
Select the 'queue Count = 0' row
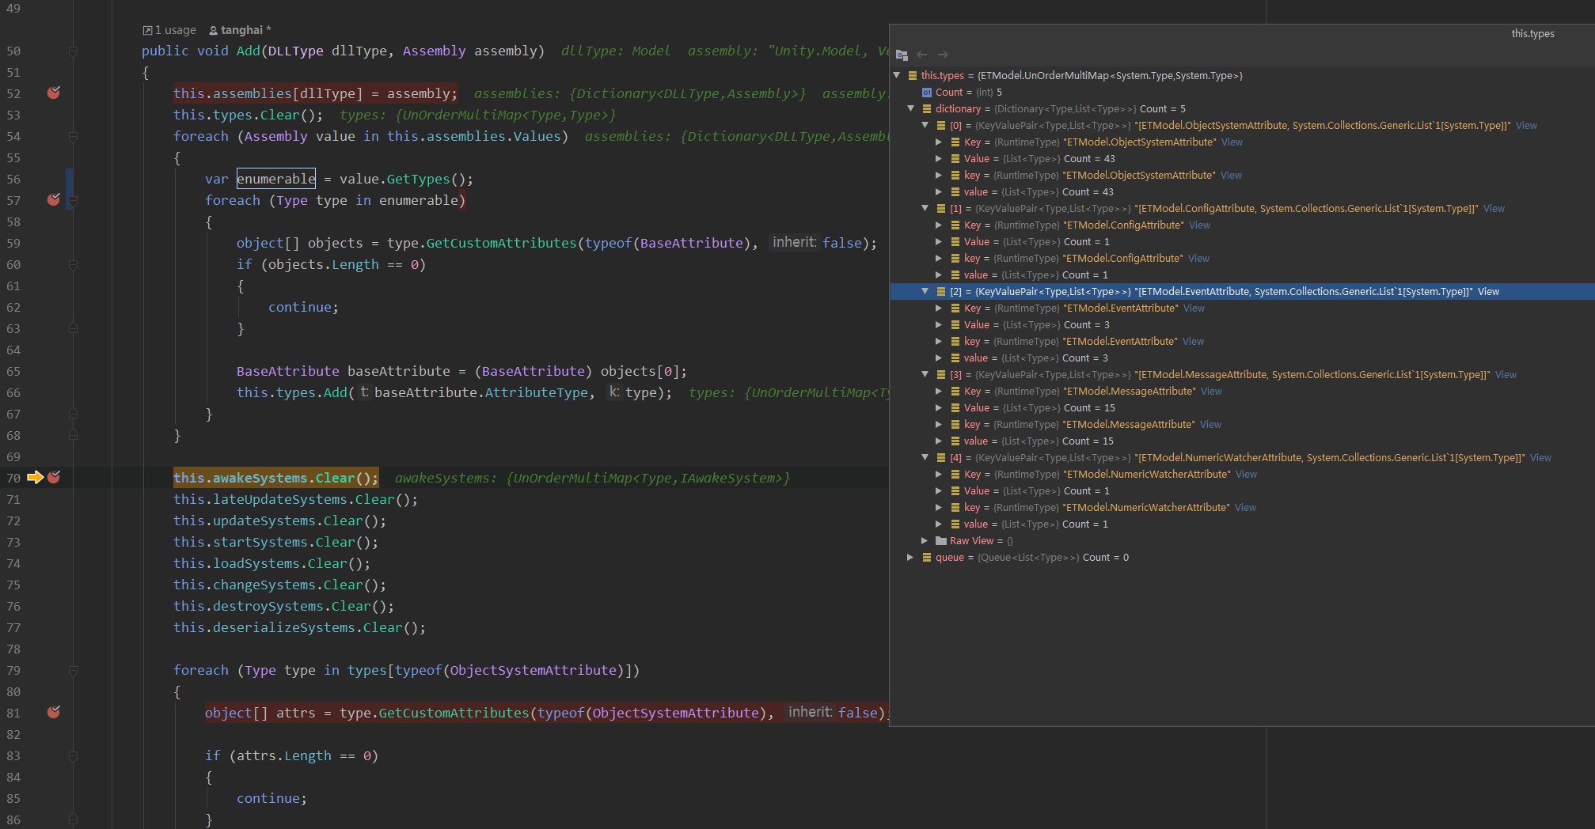[x=1242, y=557]
